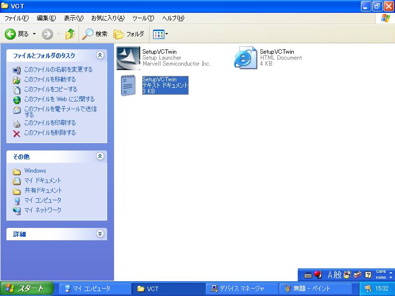
Task: Open the ツール(T) menu
Action: (143, 18)
